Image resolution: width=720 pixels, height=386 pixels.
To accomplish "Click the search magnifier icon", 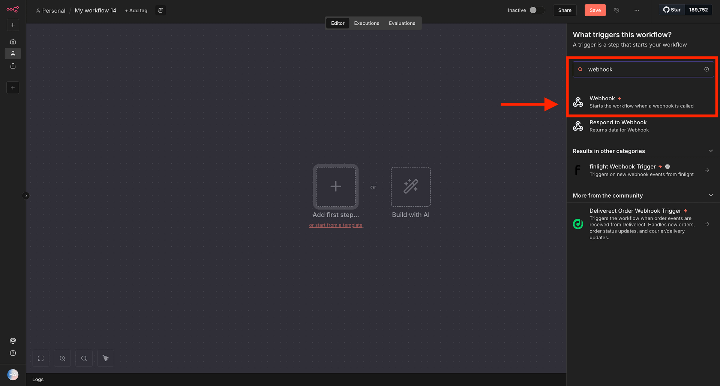I will click(580, 69).
